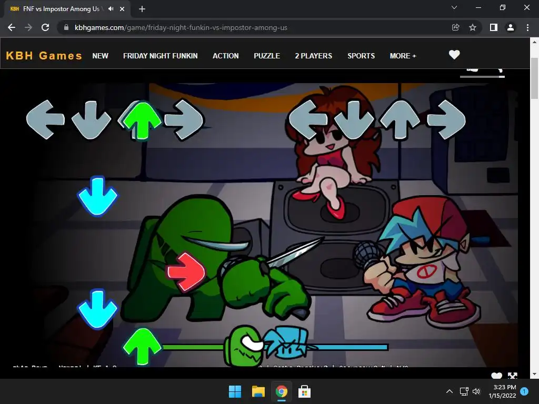Open the 2 PLAYERS games category
The image size is (539, 404).
(x=314, y=56)
